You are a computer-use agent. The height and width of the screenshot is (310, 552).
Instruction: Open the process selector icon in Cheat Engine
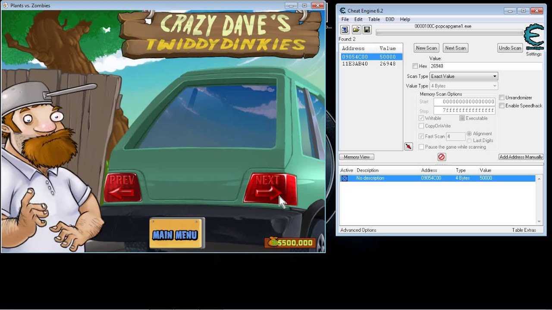coord(345,29)
